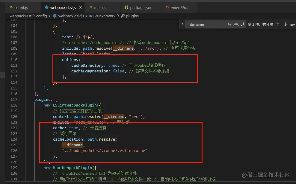Click the cacheCompression property text

tap(90, 71)
